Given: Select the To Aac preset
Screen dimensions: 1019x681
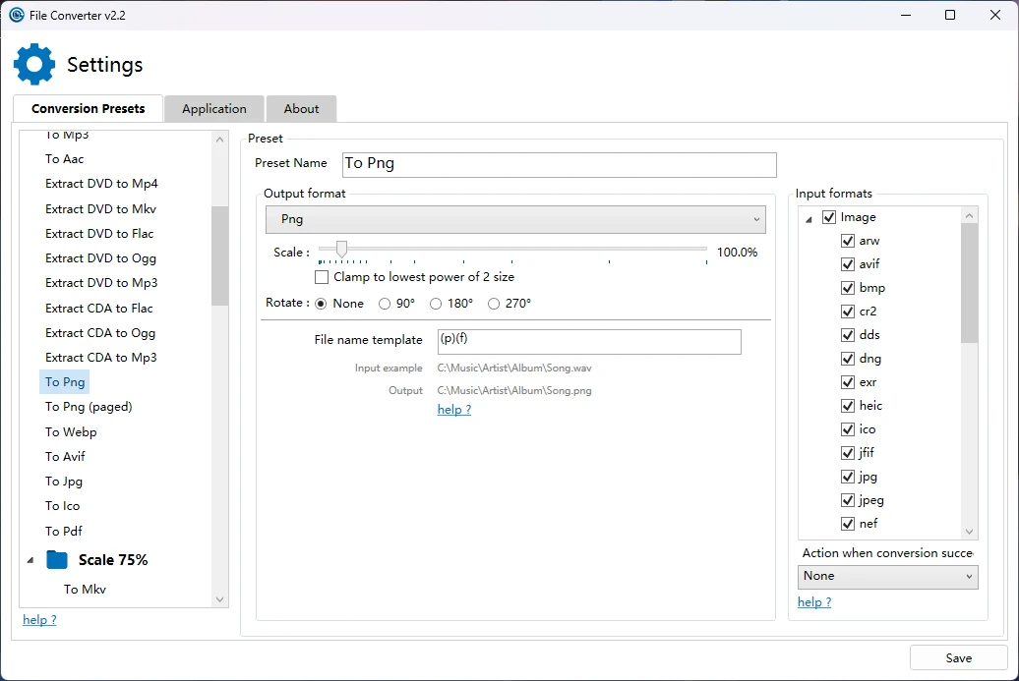Looking at the screenshot, I should 64,159.
